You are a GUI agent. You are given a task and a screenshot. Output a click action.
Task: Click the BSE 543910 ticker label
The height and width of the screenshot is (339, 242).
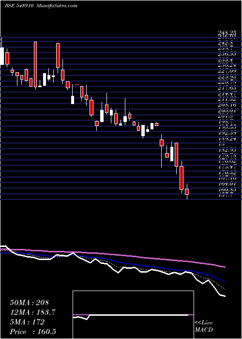(19, 6)
